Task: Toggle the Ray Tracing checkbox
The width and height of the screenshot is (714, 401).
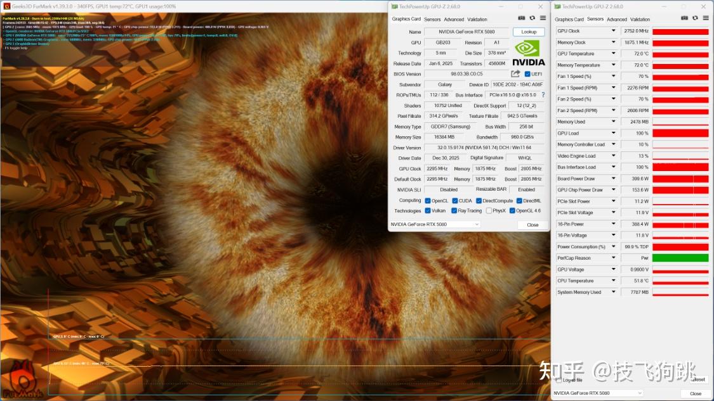Action: click(454, 210)
